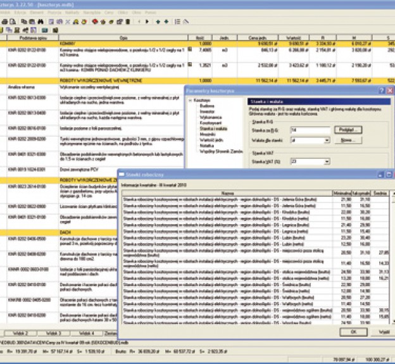The height and width of the screenshot is (364, 395).
Task: Open the Waluta dla stawki dropdown
Action: pyautogui.click(x=327, y=141)
